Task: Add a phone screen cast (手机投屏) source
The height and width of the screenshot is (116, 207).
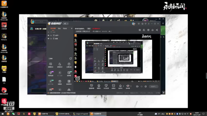Action: 106,87
